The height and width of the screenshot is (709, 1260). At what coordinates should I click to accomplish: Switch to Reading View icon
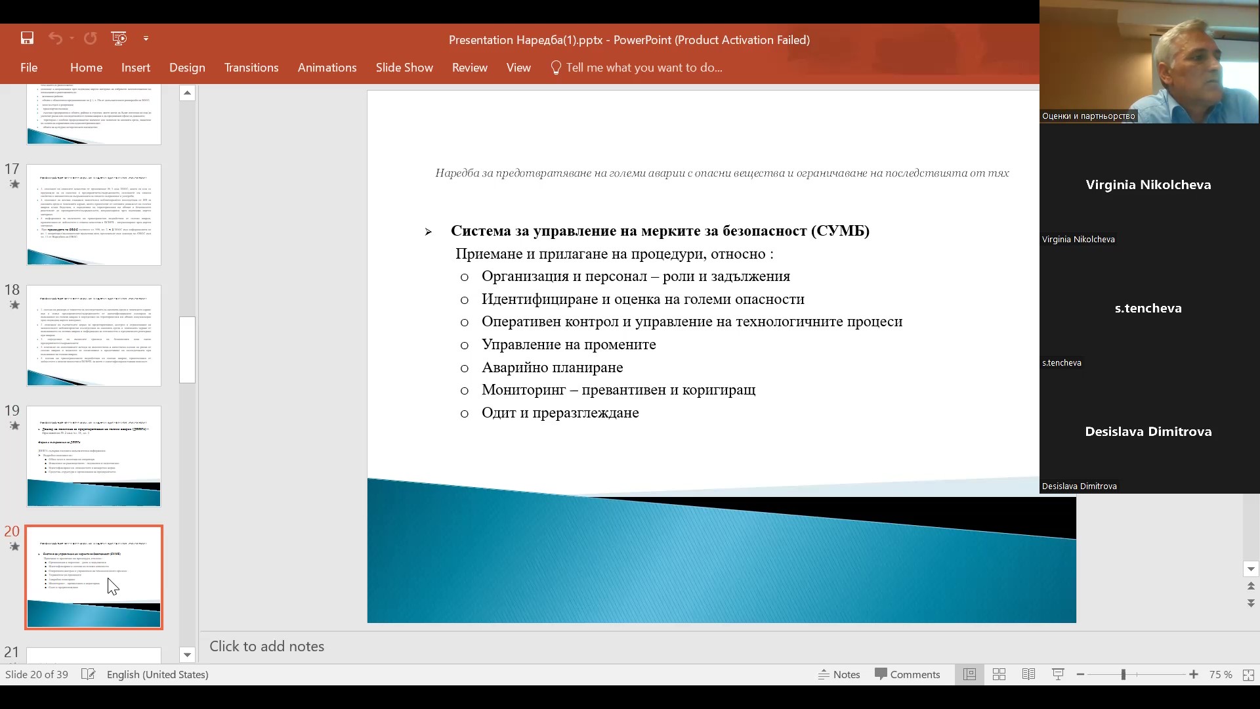[1028, 674]
